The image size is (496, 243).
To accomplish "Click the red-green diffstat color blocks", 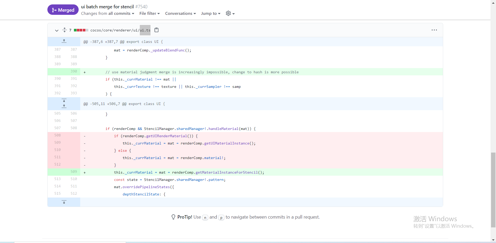I will [81, 30].
